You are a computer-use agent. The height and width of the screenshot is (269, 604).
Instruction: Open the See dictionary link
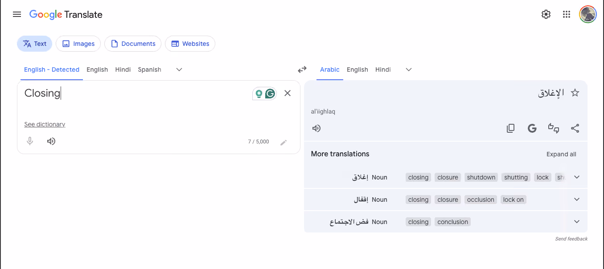45,124
